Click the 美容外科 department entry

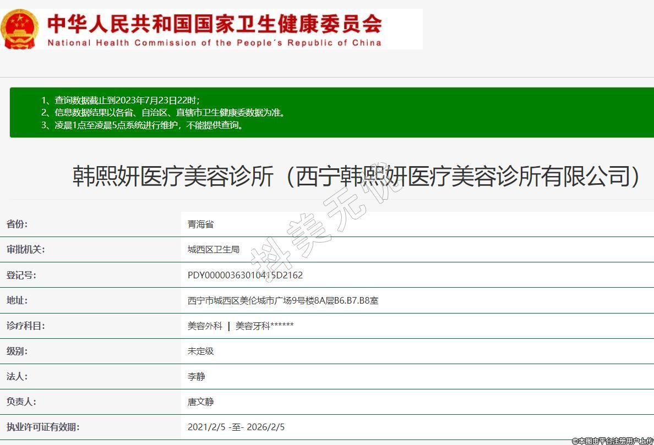(x=205, y=326)
